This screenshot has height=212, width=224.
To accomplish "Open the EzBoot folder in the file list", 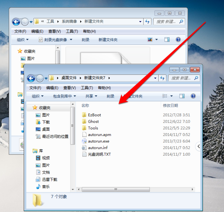I will point(94,115).
